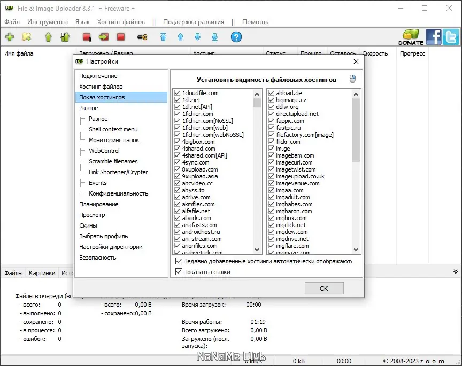Click the mouse icon in the settings header
The height and width of the screenshot is (366, 462).
352,79
